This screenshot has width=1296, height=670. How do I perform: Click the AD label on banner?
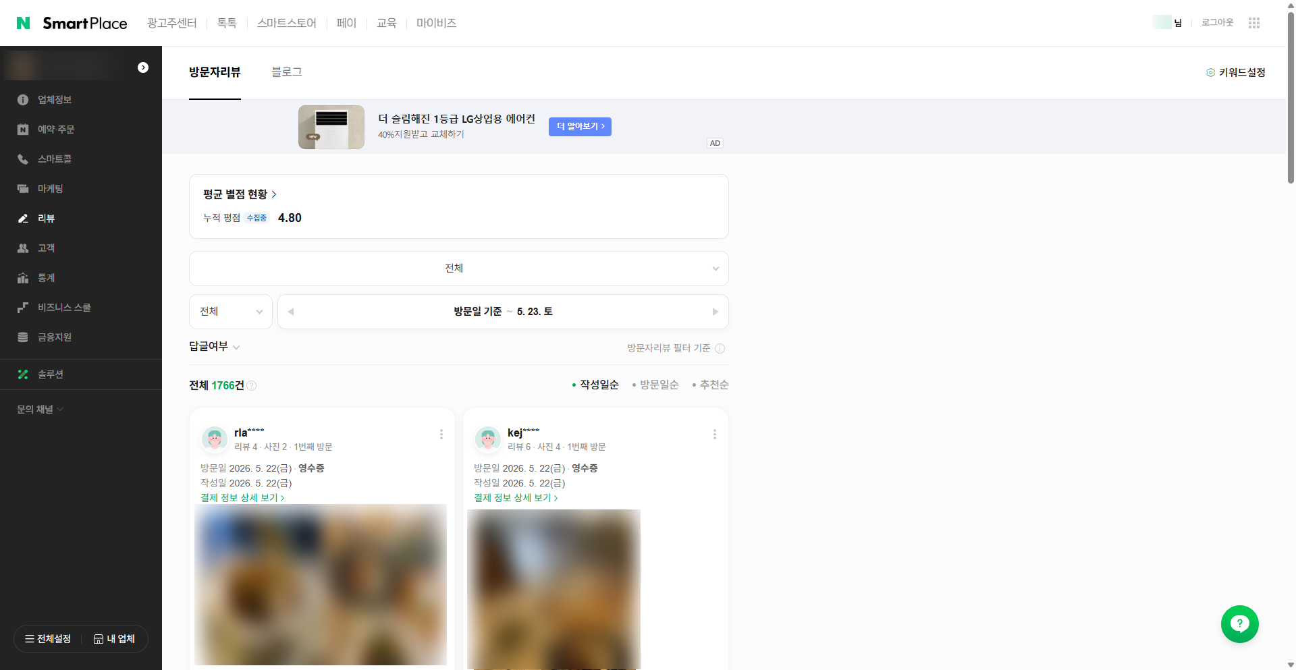click(x=715, y=143)
